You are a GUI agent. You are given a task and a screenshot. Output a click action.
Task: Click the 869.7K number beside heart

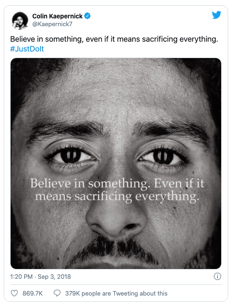(33, 294)
